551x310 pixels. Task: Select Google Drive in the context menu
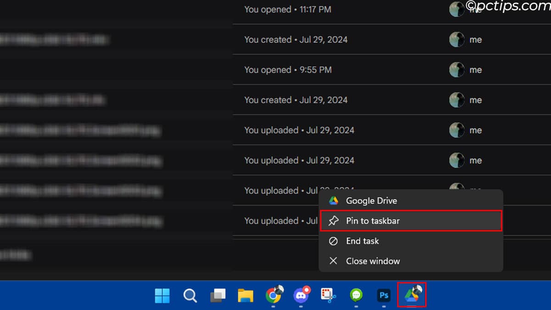coord(411,201)
